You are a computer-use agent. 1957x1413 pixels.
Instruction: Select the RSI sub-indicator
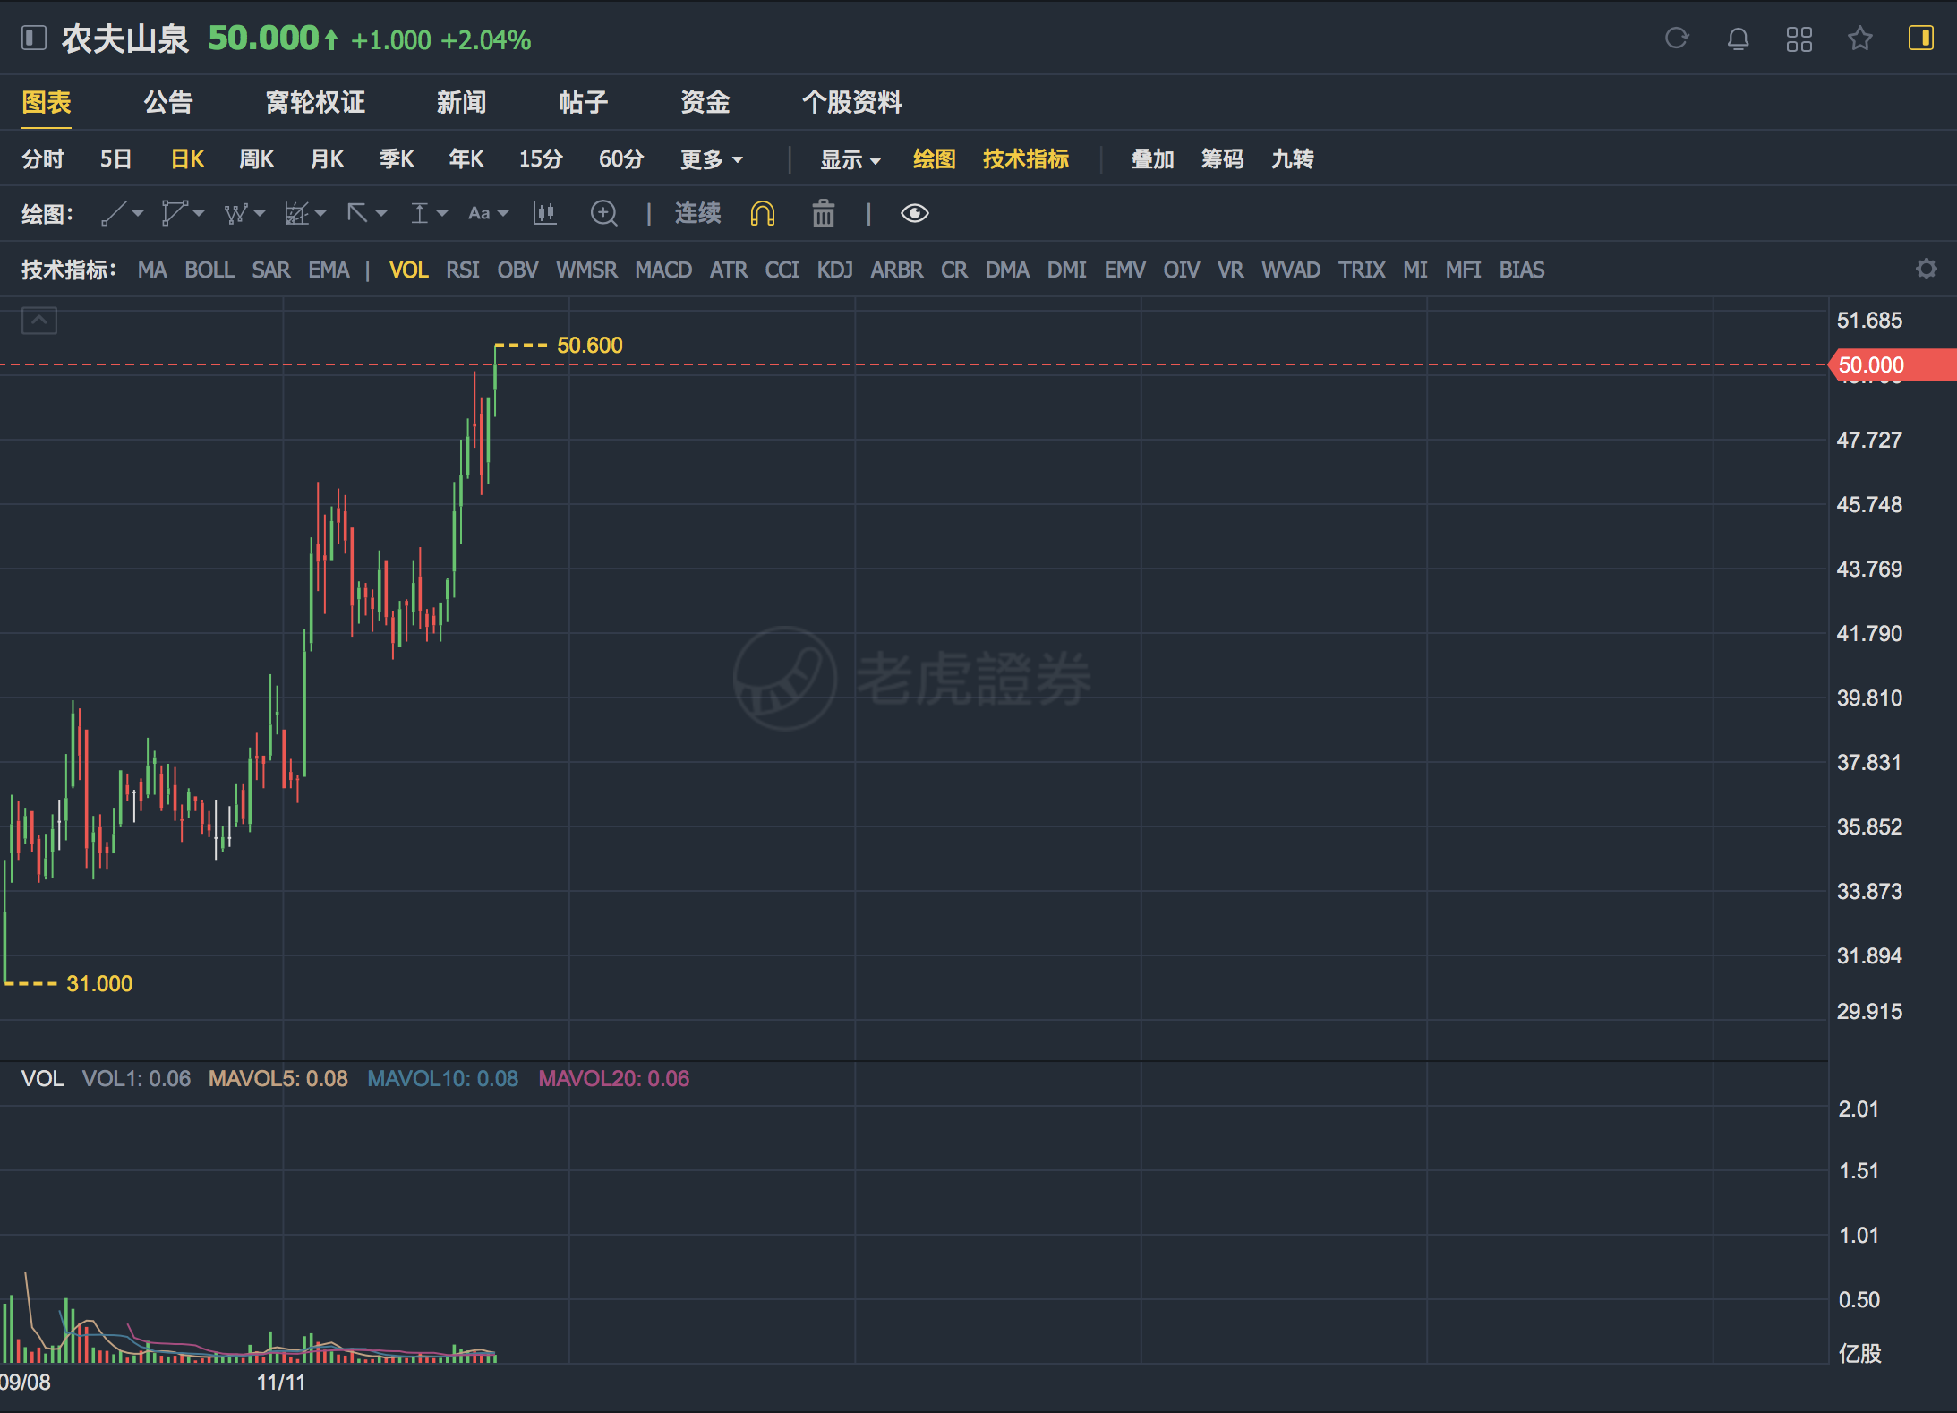pyautogui.click(x=463, y=270)
